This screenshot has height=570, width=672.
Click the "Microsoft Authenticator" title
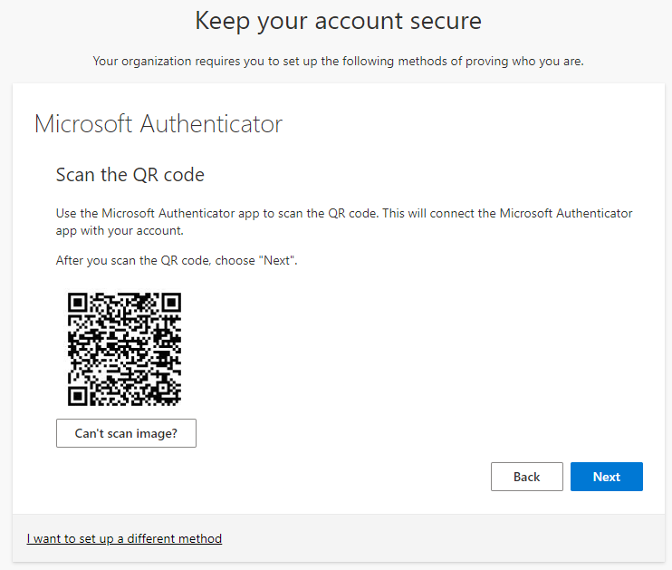158,124
